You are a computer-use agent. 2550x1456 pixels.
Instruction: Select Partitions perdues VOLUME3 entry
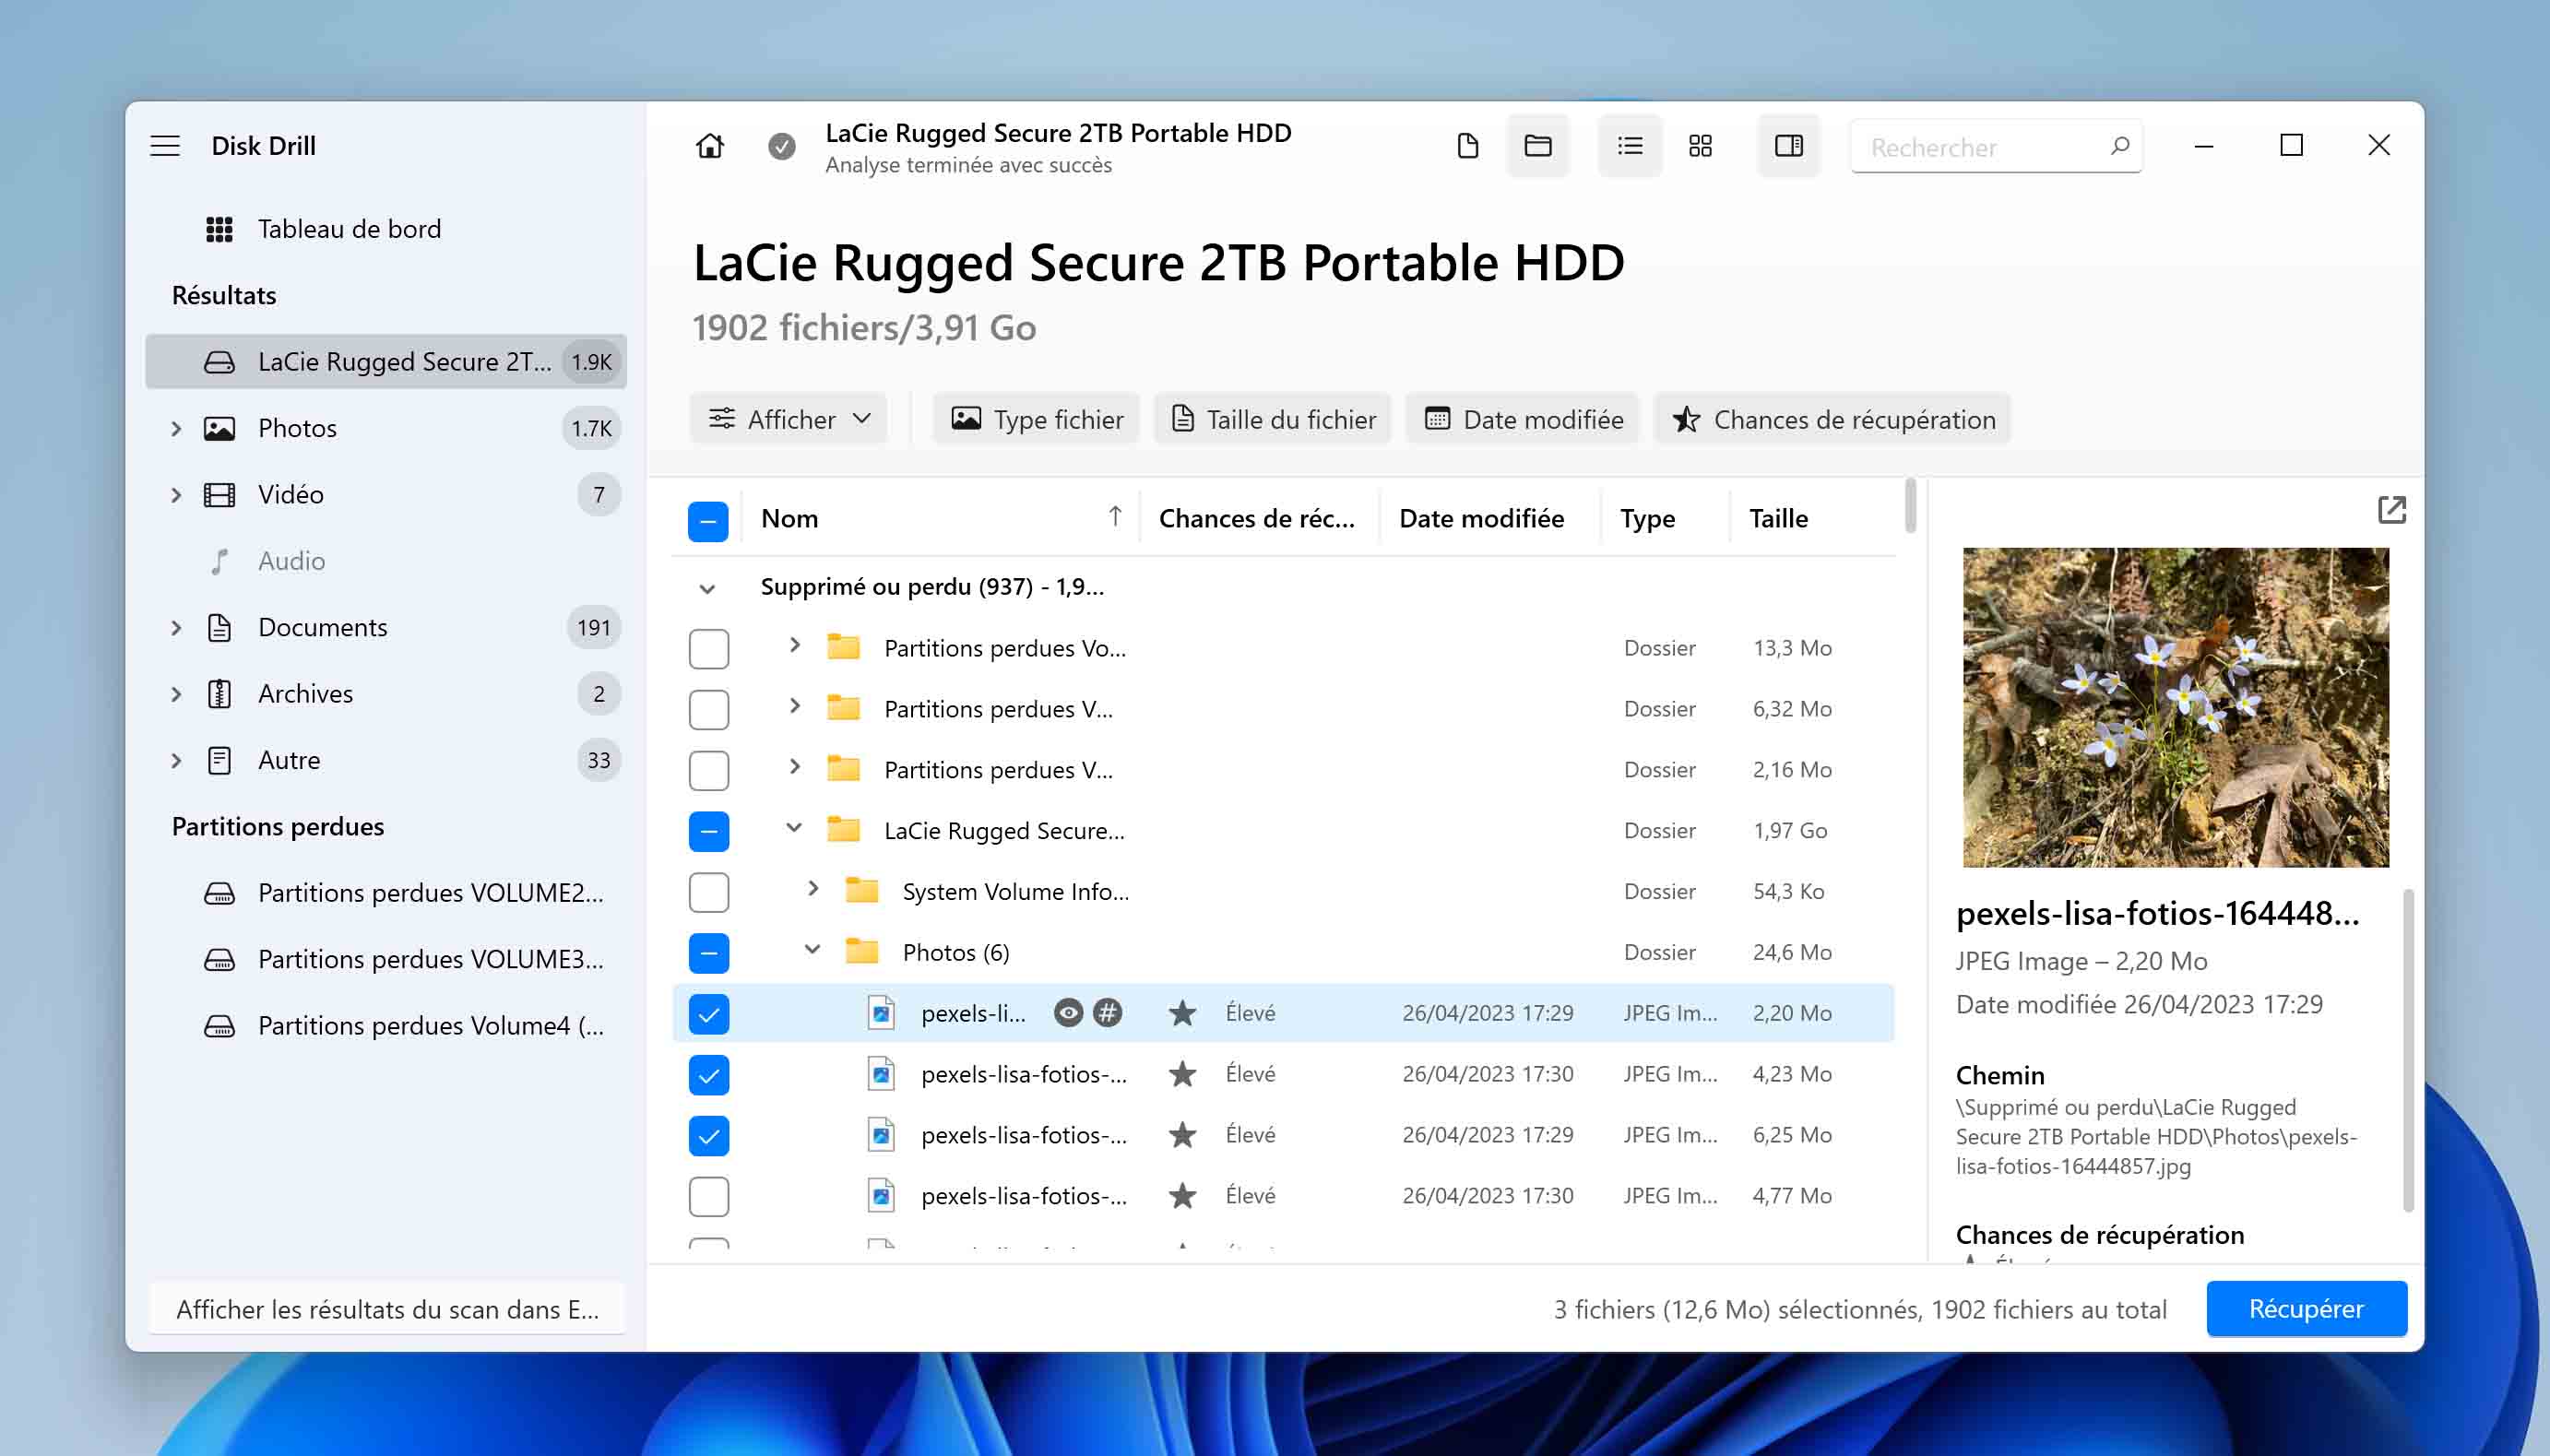[x=386, y=959]
